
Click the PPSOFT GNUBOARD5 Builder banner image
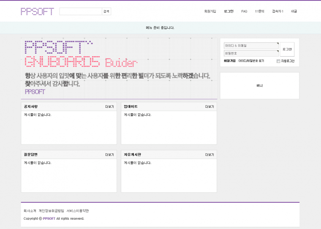[119, 68]
